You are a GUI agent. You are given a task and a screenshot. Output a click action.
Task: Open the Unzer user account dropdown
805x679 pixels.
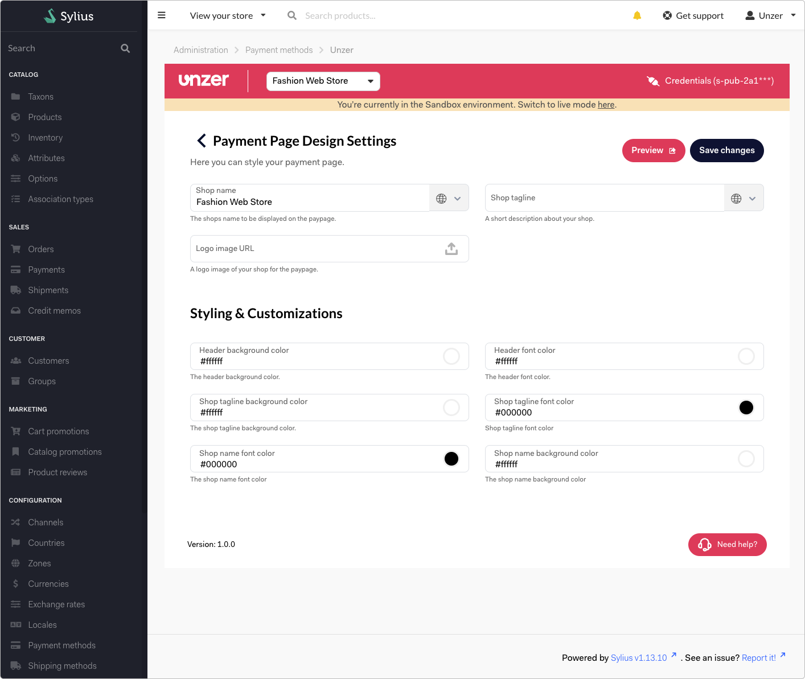tap(770, 15)
